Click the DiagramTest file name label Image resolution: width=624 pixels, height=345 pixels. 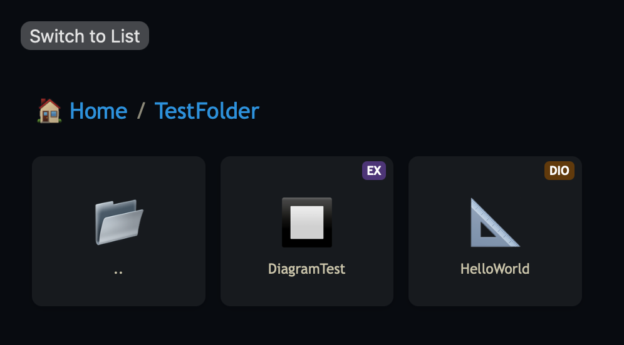tap(306, 269)
